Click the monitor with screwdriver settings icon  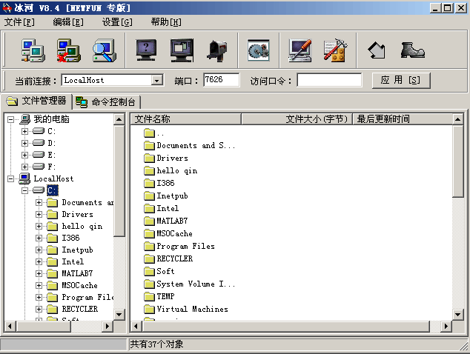300,50
